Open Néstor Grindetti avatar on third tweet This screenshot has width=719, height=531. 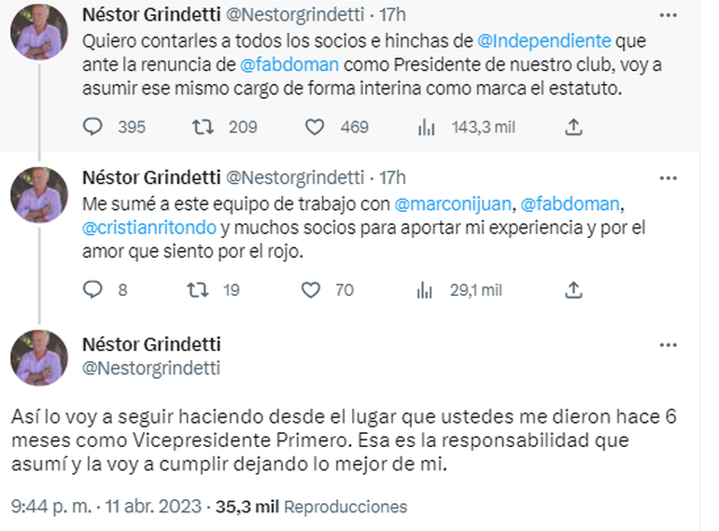click(x=38, y=358)
